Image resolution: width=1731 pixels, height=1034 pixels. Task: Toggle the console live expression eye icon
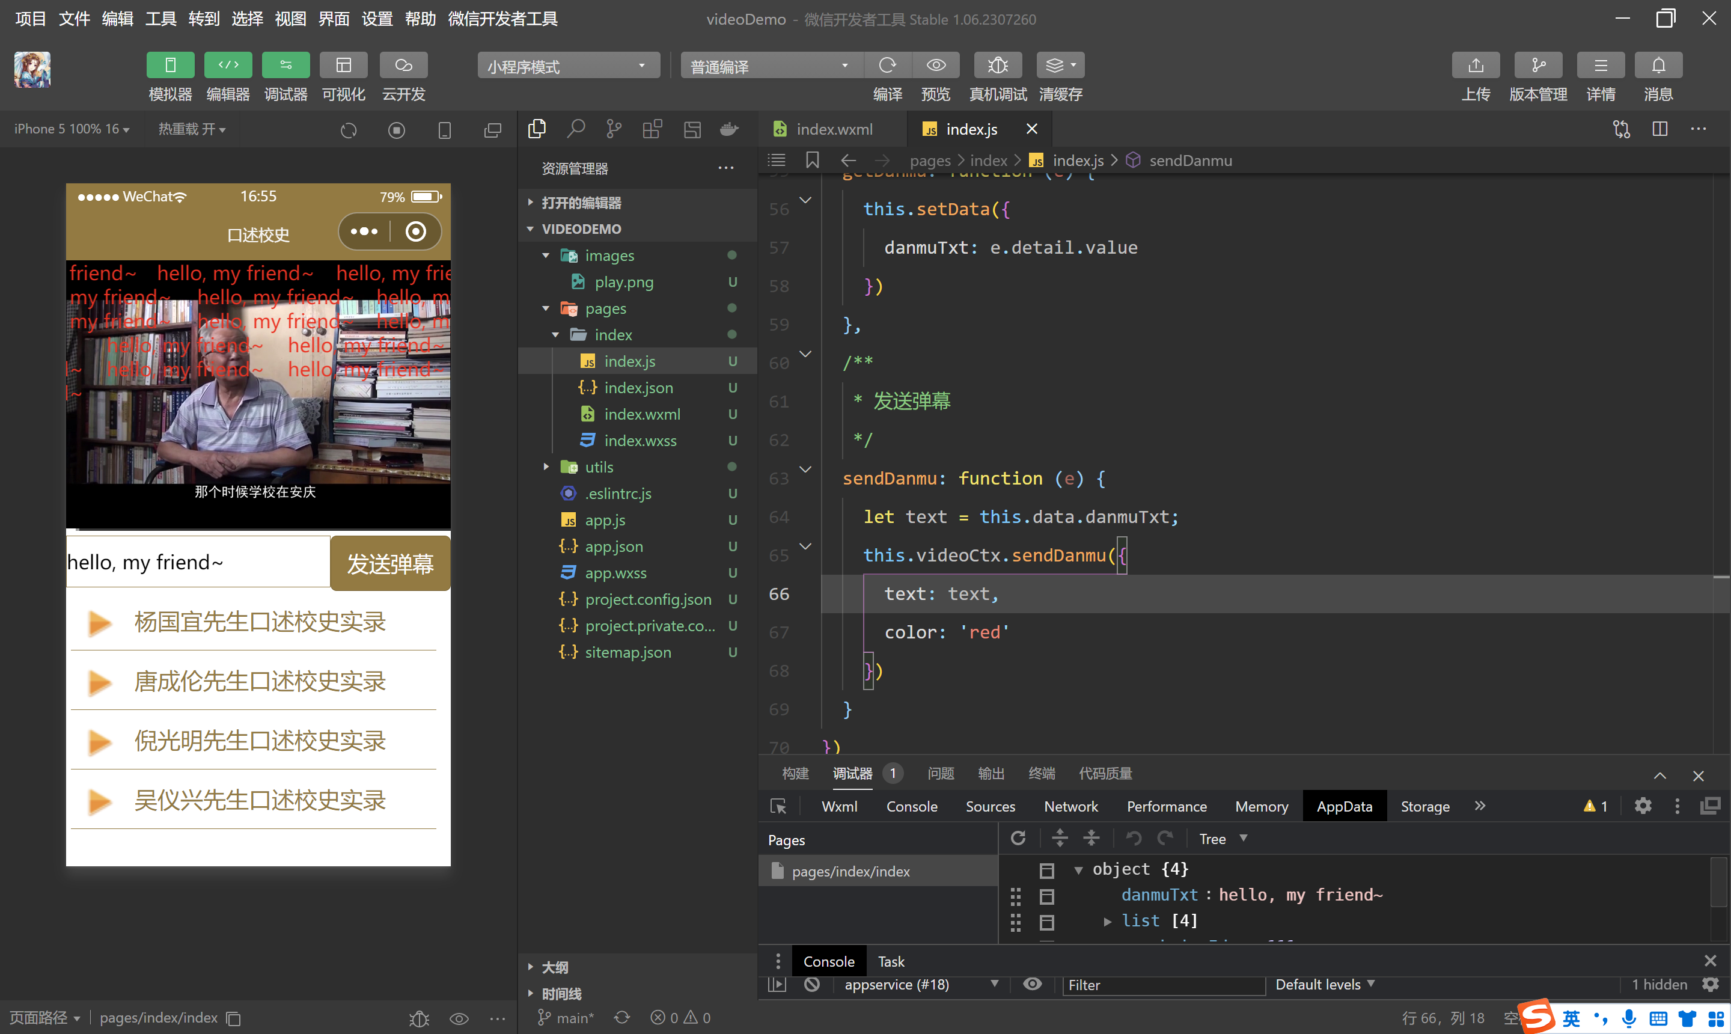1033,984
